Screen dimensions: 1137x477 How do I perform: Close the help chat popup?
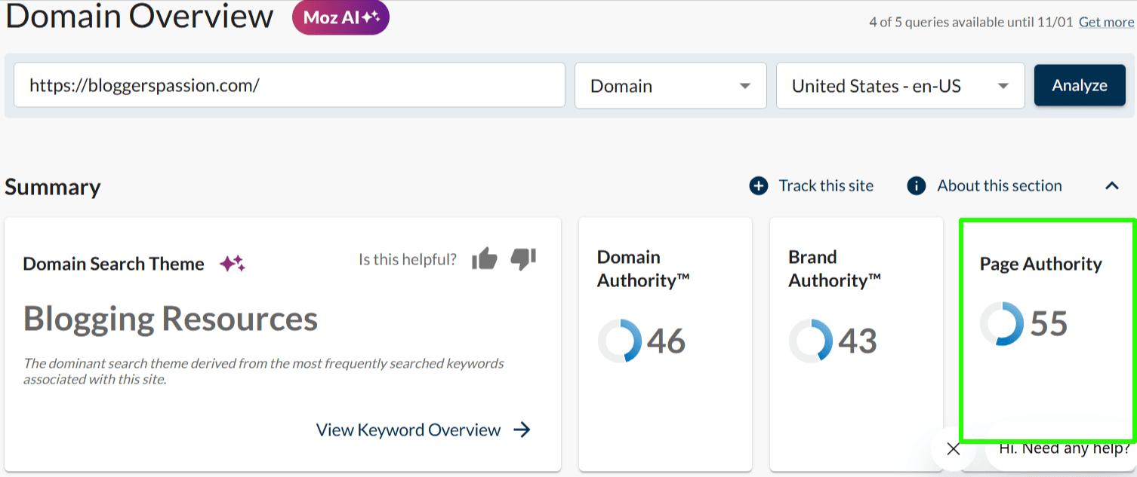click(x=954, y=449)
